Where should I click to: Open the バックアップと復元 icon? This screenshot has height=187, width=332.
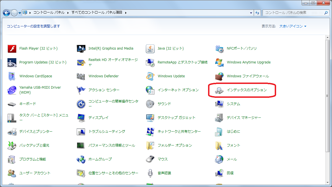(x=12, y=145)
